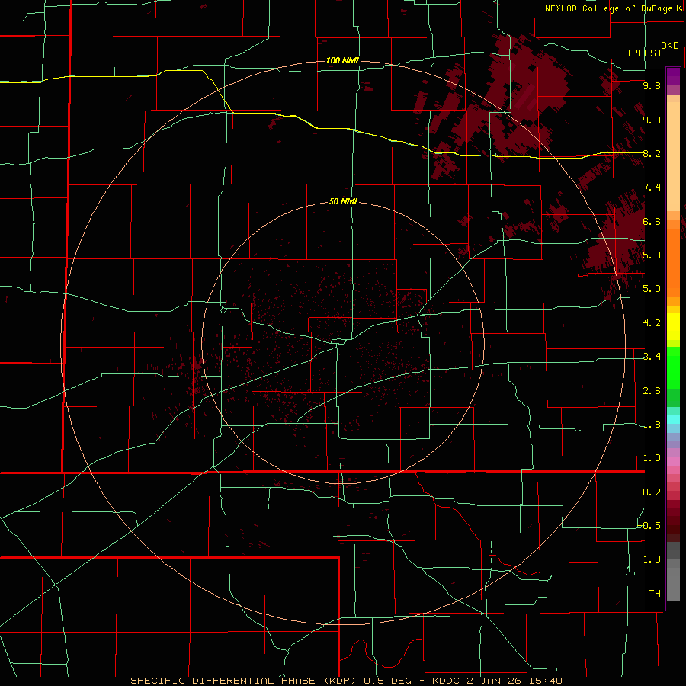Click the -1.3 value on color scale
This screenshot has width=686, height=686.
[649, 559]
